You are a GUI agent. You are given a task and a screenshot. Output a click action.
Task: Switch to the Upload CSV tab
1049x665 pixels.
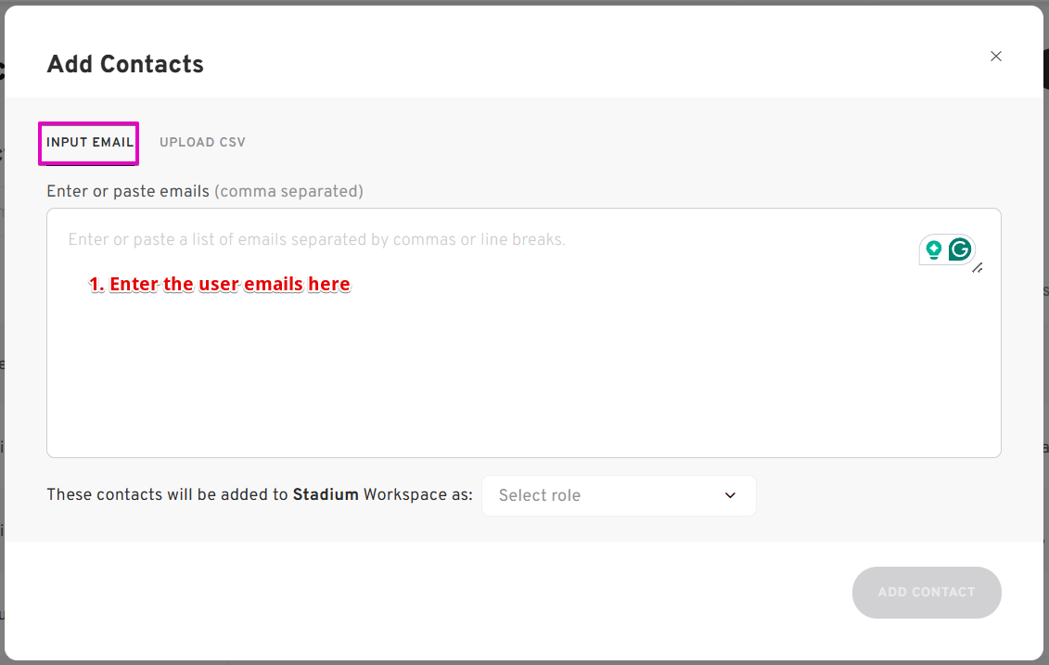(202, 143)
